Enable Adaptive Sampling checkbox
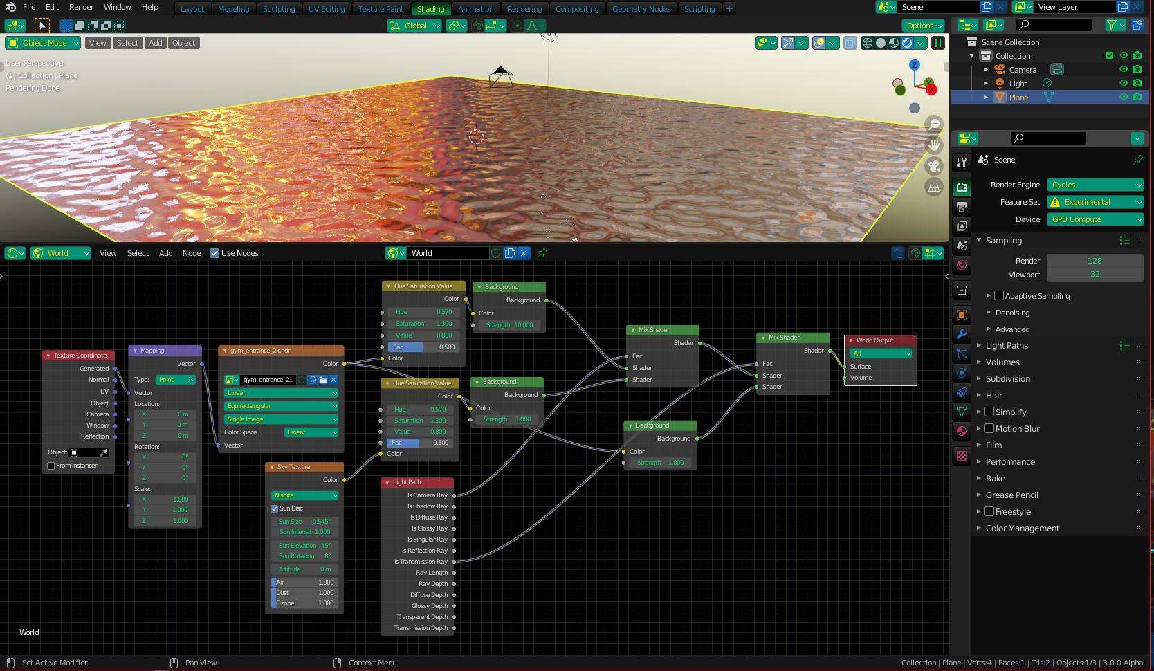This screenshot has width=1154, height=671. point(999,296)
